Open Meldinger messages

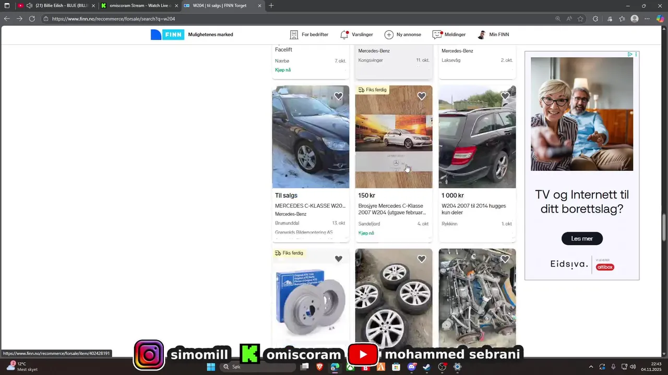pyautogui.click(x=449, y=35)
